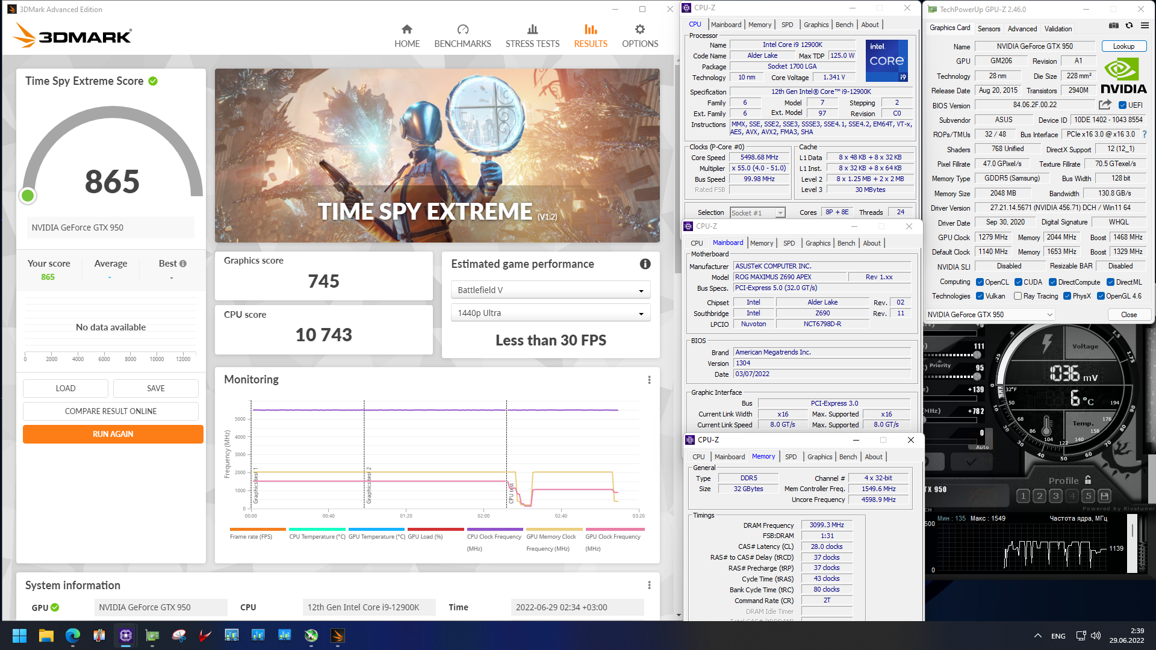Open the 3DMark HOME page

(x=407, y=36)
